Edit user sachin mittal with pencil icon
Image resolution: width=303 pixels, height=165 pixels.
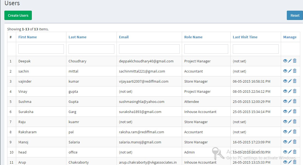[290, 71]
